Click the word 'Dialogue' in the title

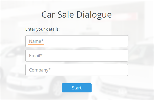94,15
